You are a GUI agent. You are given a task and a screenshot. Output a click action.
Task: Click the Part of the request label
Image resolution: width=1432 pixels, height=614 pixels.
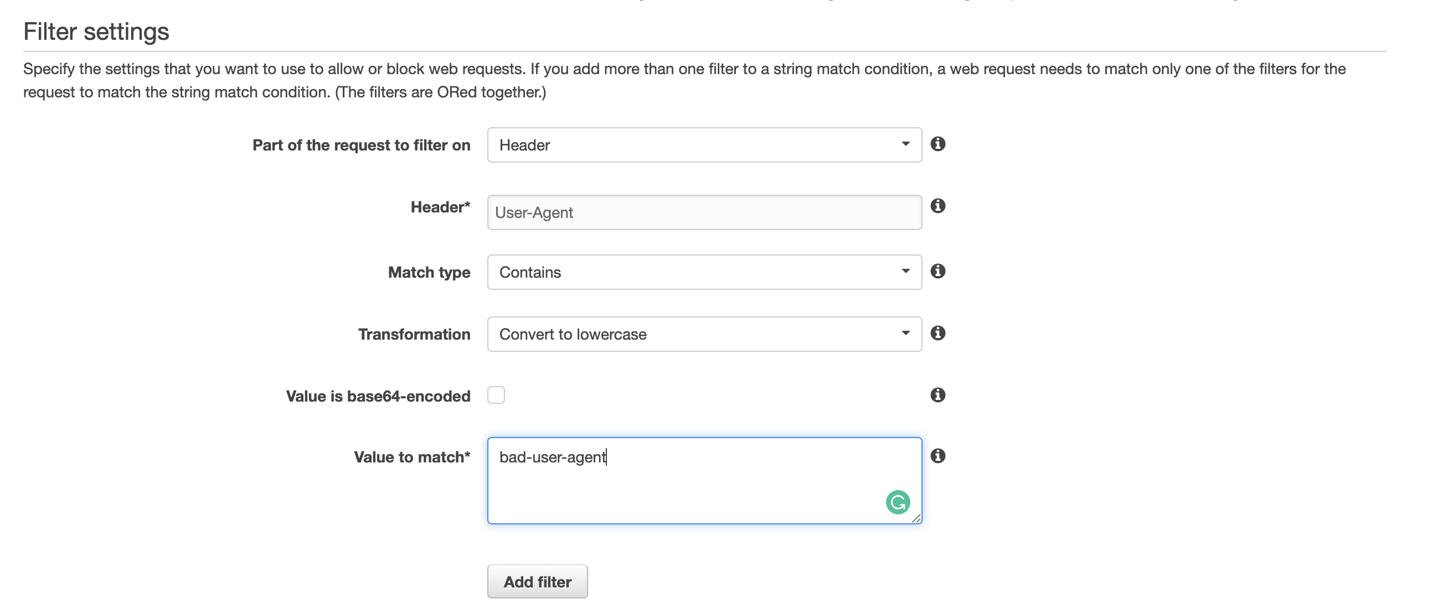pyautogui.click(x=362, y=145)
